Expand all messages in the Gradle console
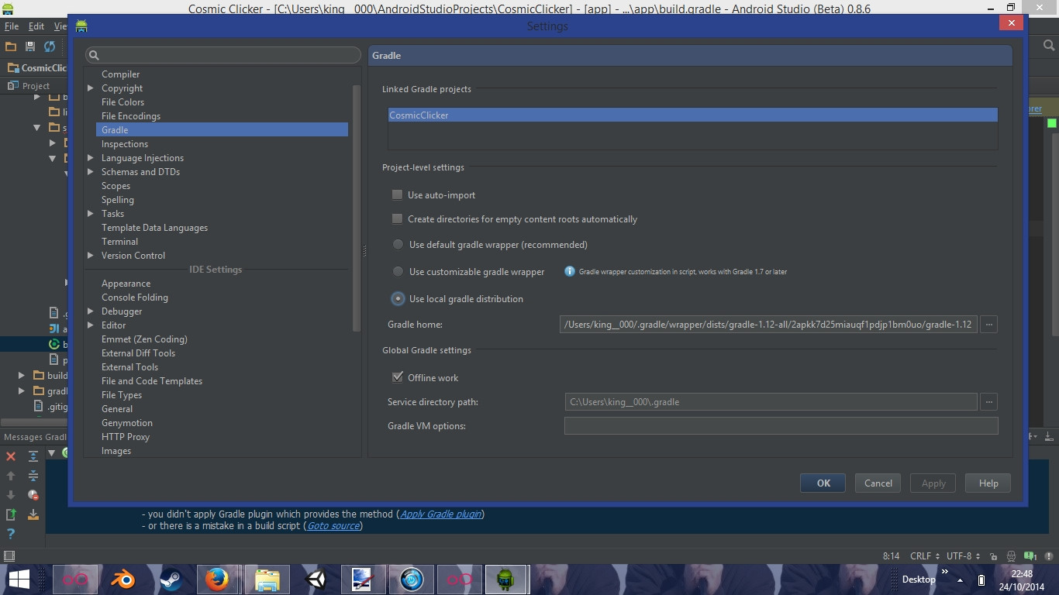 pyautogui.click(x=33, y=456)
